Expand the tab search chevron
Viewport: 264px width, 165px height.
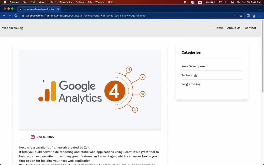[260, 9]
